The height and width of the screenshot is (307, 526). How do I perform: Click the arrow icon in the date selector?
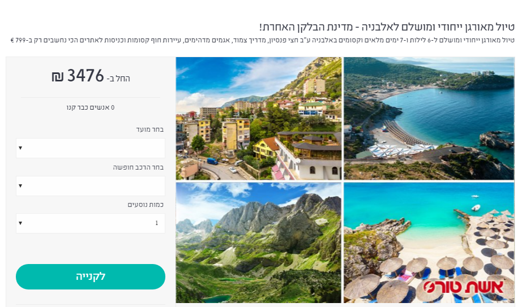[20, 148]
